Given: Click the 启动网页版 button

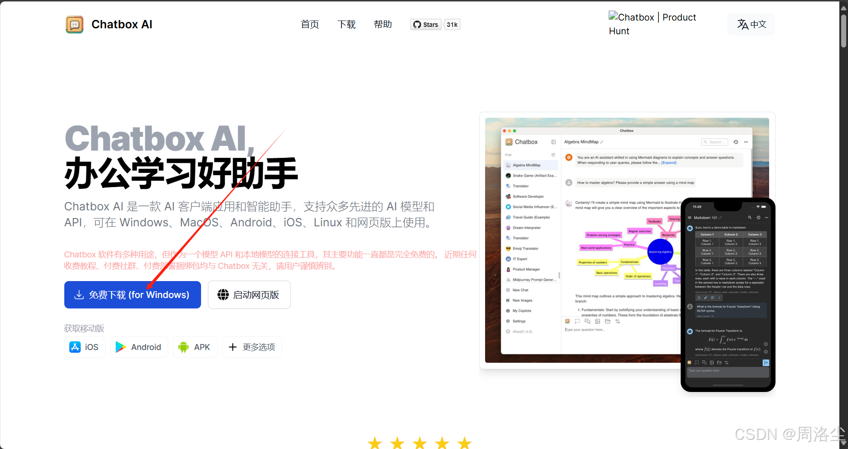Looking at the screenshot, I should click(249, 295).
